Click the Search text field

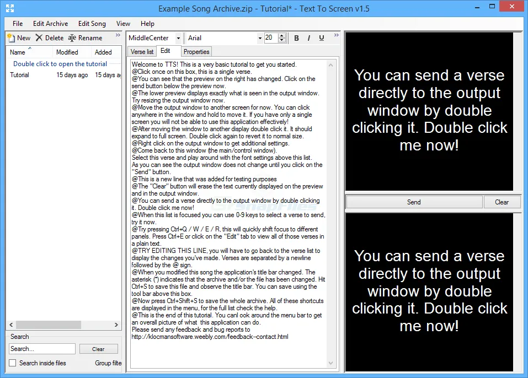42,349
